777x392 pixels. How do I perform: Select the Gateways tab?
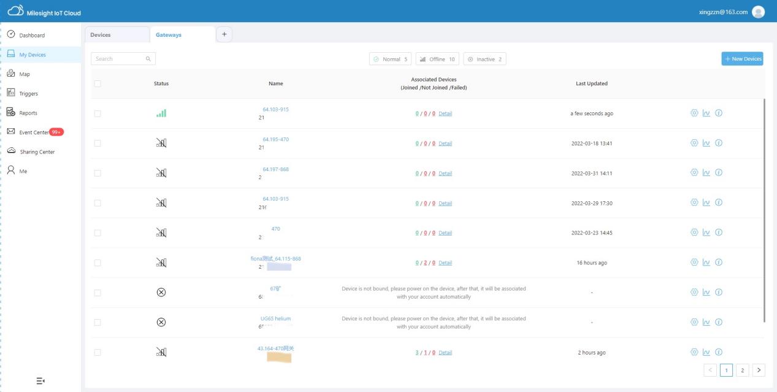pyautogui.click(x=183, y=35)
